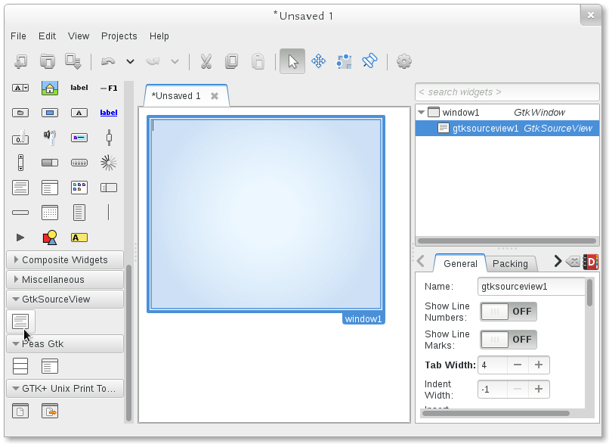Viewport: 609px width, 444px height.
Task: Select the drag and resize tool
Action: click(x=319, y=61)
